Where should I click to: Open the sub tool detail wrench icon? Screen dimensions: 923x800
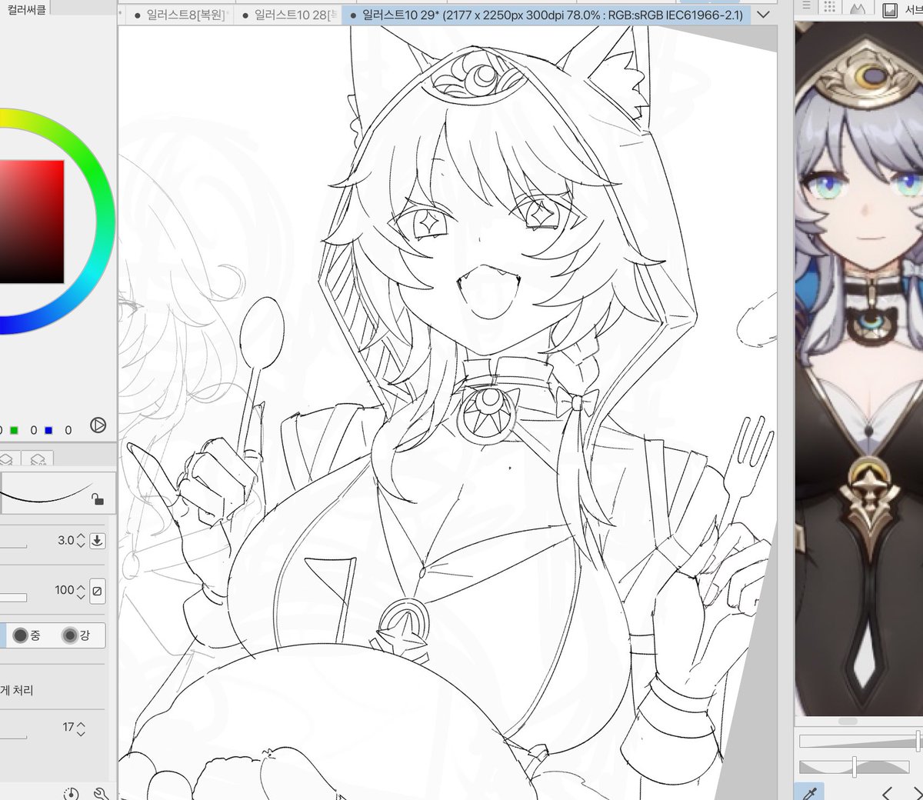click(x=101, y=792)
